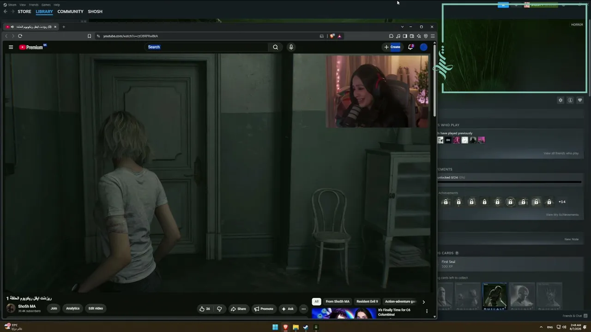
Task: Click the Create button on YouTube
Action: [392, 47]
